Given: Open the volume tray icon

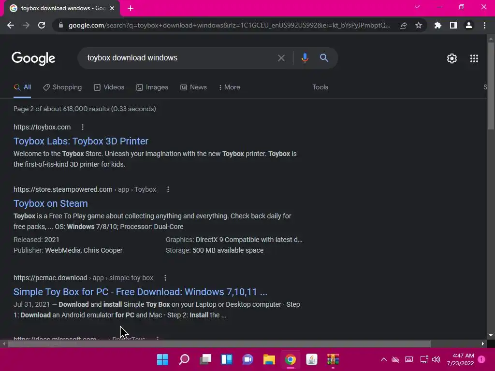Looking at the screenshot, I should (x=436, y=359).
